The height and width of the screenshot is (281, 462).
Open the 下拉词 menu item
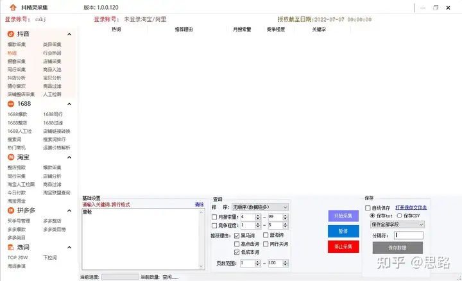(50, 258)
